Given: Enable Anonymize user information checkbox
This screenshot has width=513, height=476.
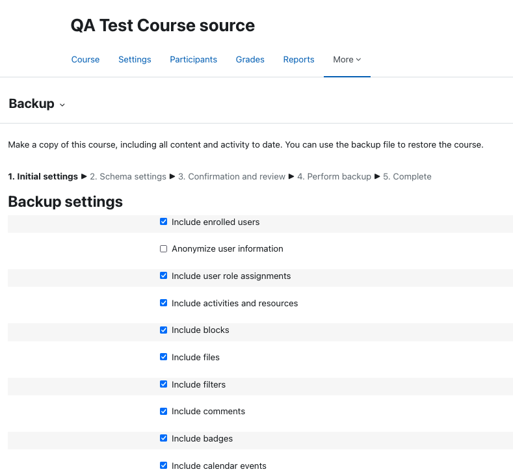Looking at the screenshot, I should (x=164, y=249).
